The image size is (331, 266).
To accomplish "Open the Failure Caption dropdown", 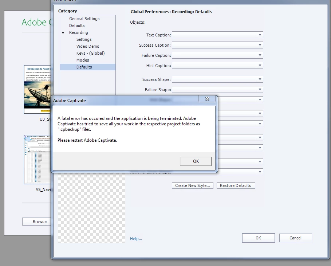I will click(217, 55).
